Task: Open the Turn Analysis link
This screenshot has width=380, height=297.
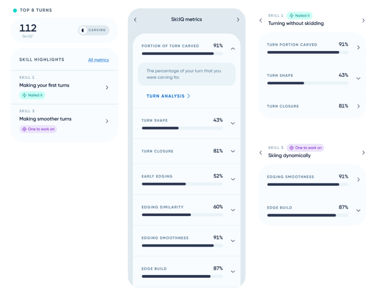Action: [168, 96]
